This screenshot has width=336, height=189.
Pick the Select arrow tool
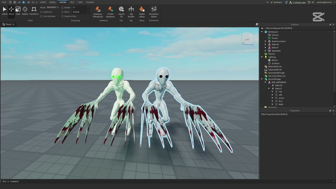4,11
